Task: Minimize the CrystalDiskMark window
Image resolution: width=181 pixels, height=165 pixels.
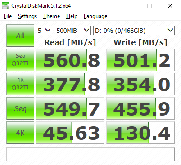Action: click(129, 6)
